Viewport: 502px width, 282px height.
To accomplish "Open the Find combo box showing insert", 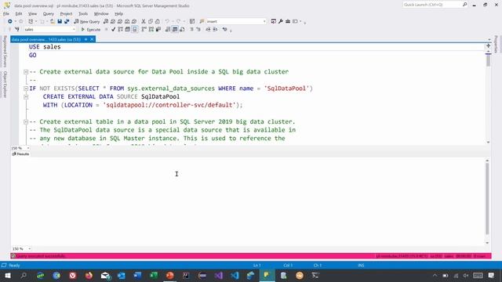I will click(236, 21).
